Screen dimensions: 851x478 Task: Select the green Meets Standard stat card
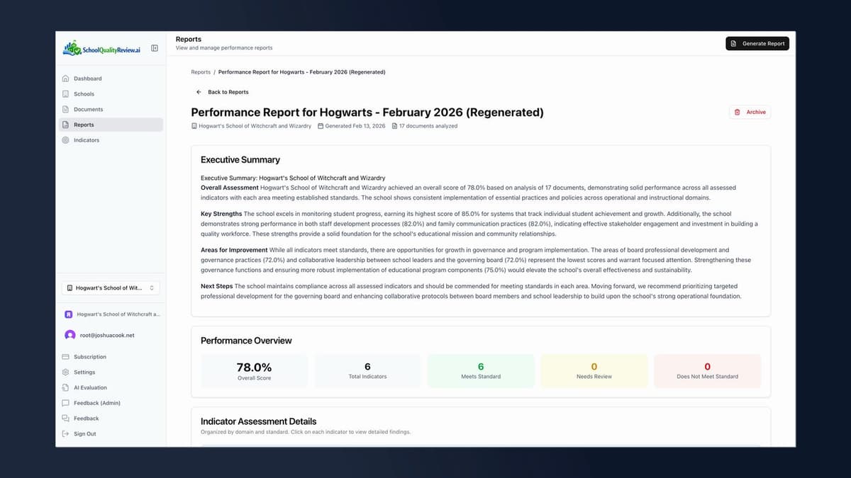[480, 370]
